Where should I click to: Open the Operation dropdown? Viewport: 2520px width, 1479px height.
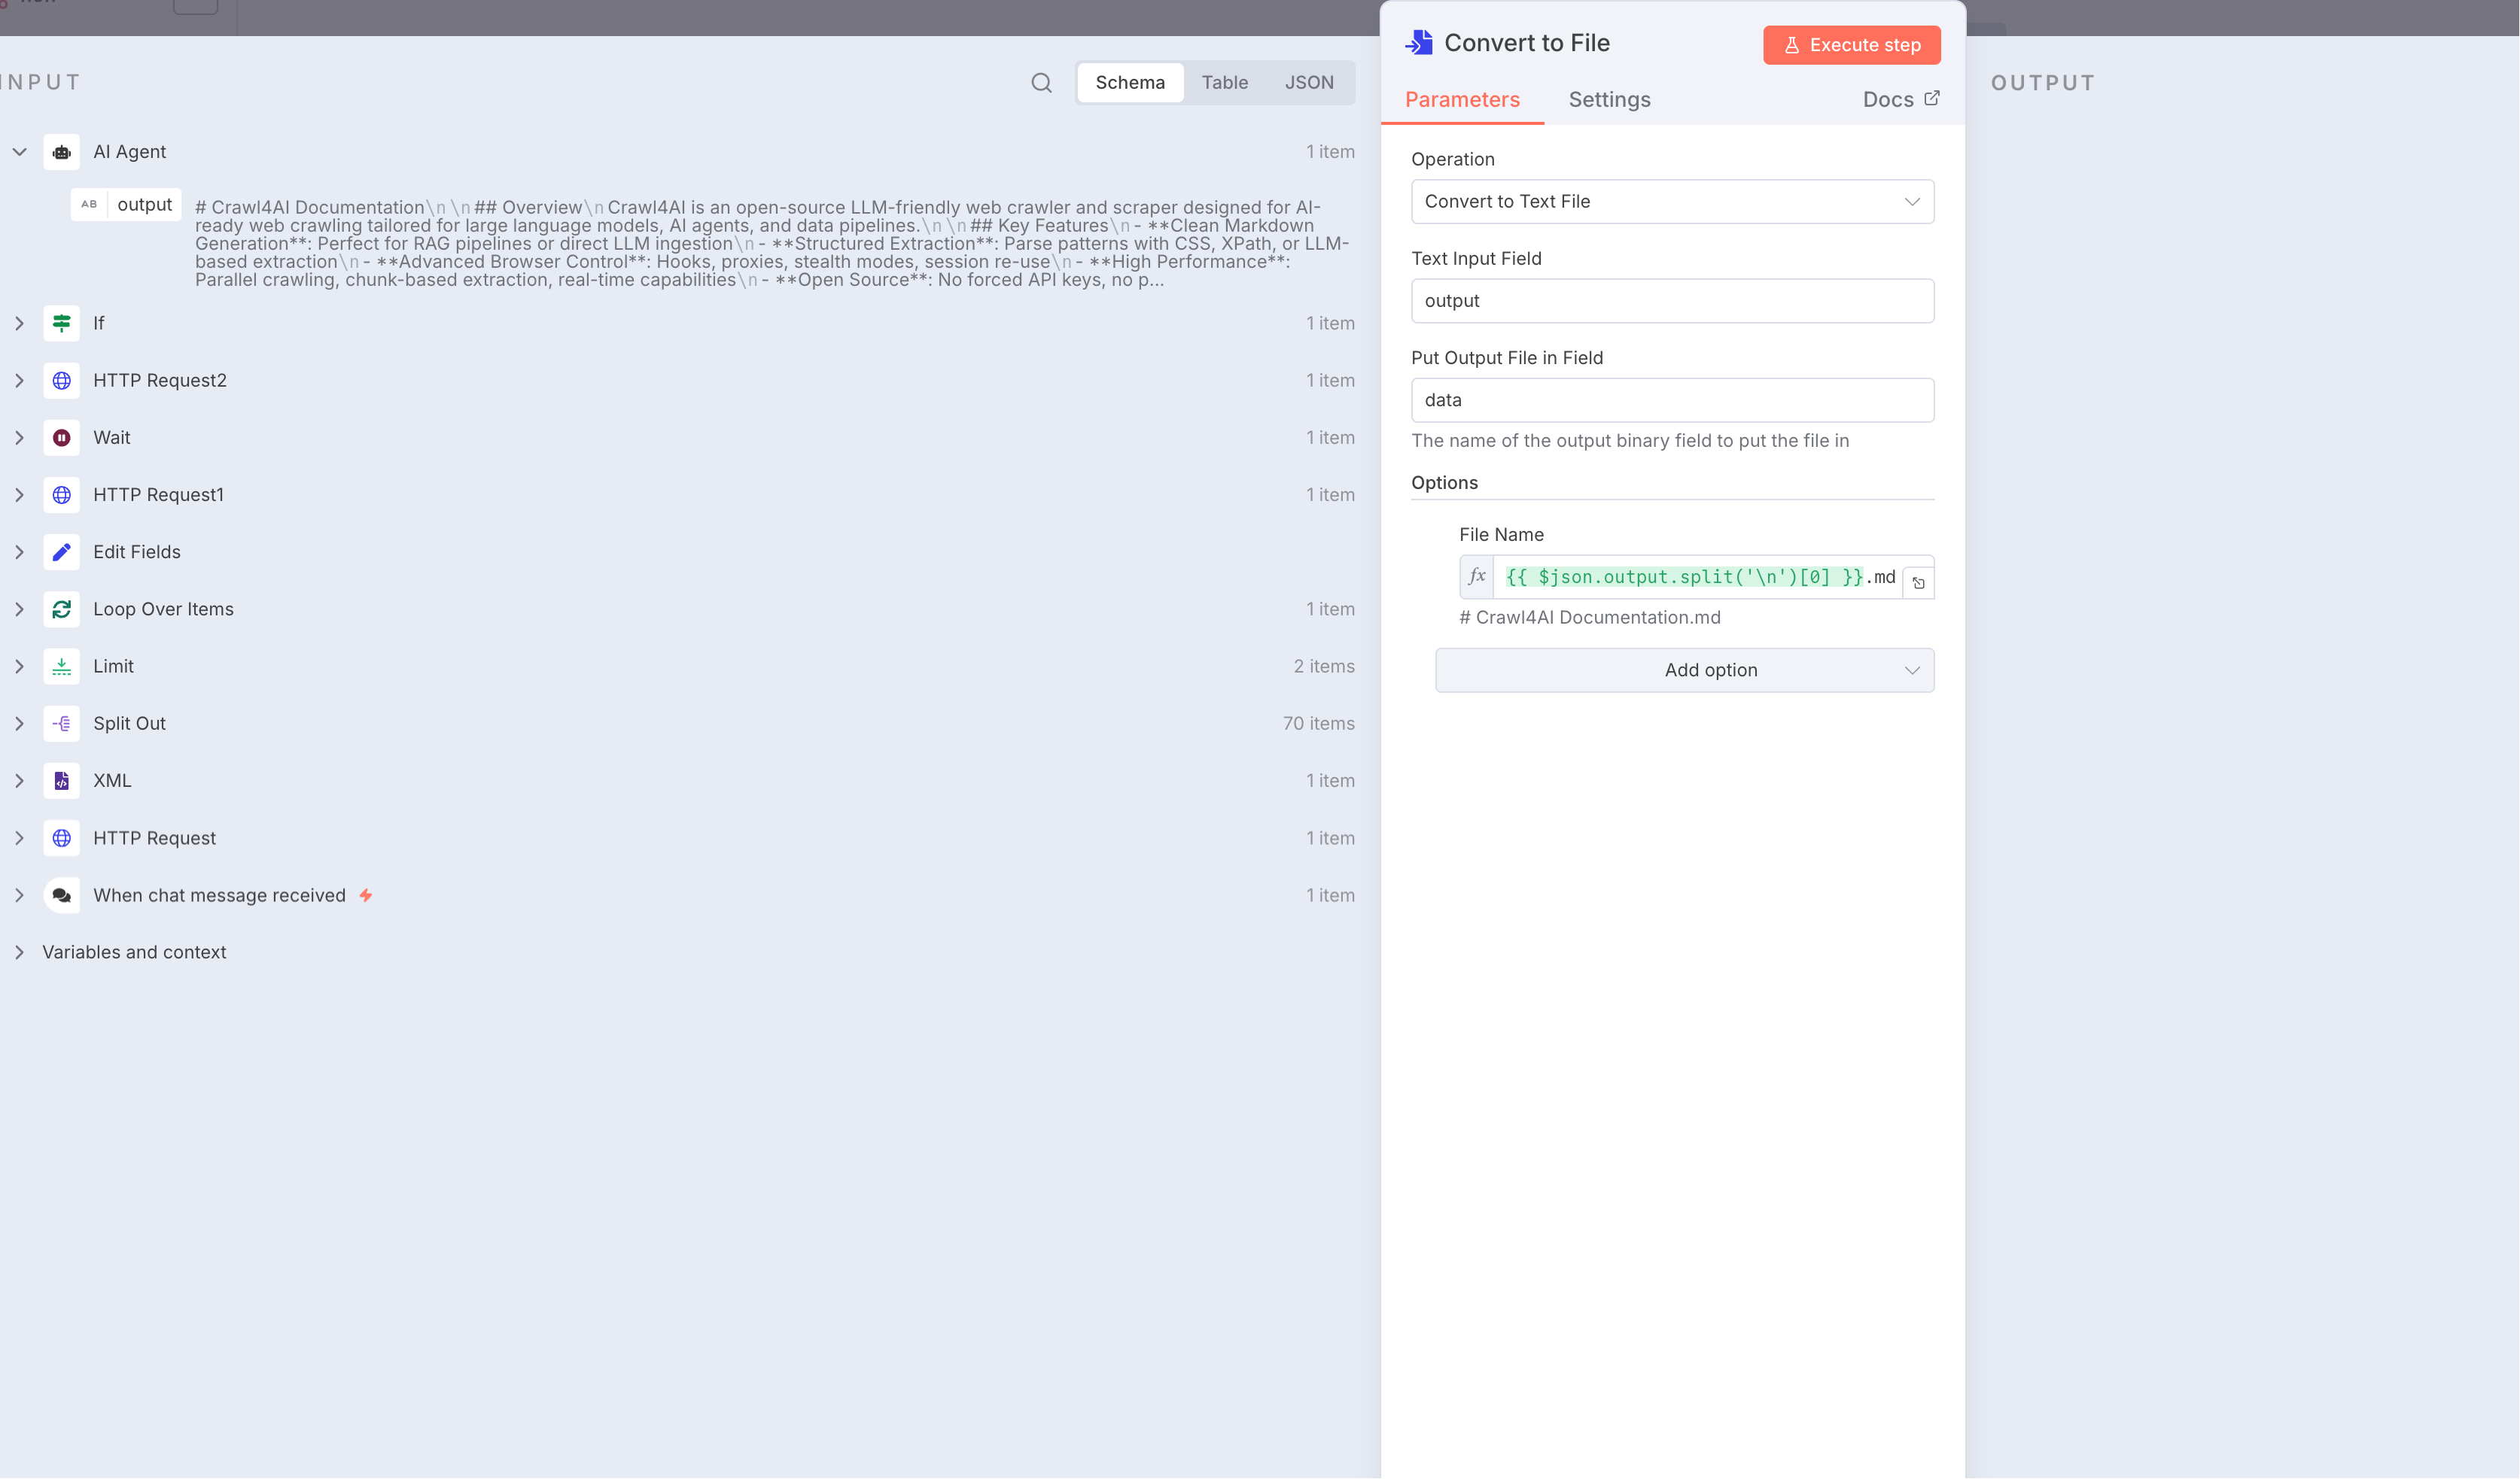(1671, 202)
